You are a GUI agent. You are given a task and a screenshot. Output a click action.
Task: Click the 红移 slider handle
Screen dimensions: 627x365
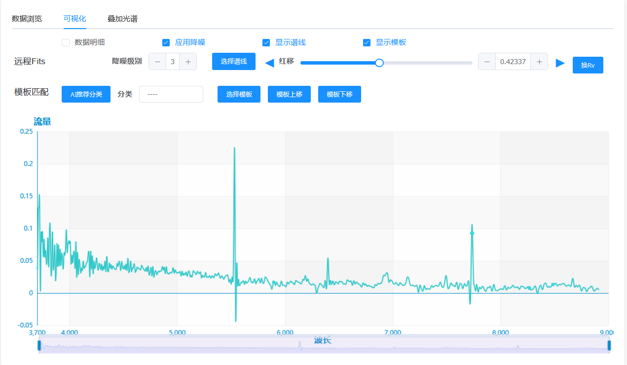pos(379,63)
